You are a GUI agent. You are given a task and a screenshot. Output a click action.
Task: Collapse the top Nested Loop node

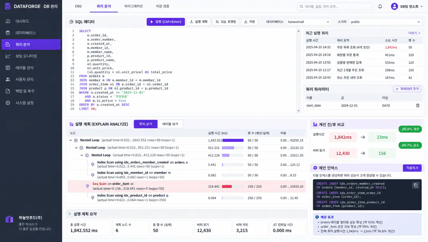[71, 140]
